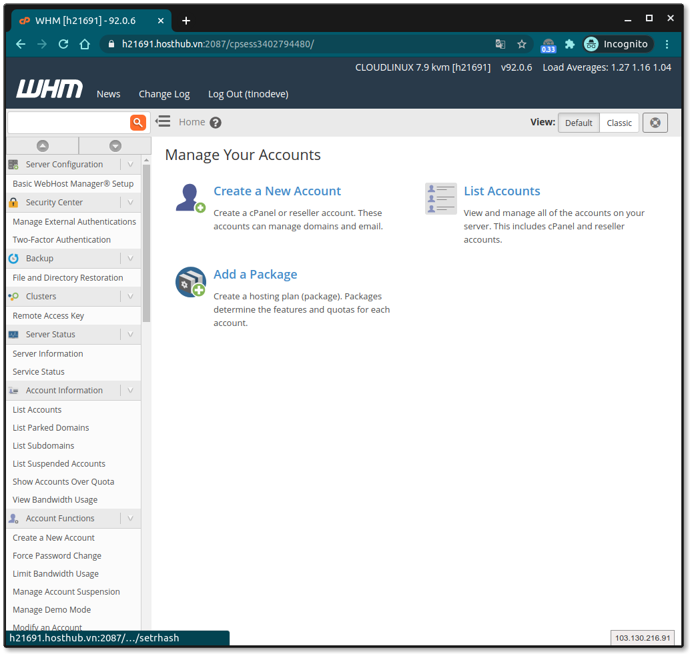
Task: Click the Server Configuration sidebar icon
Action: (x=13, y=165)
